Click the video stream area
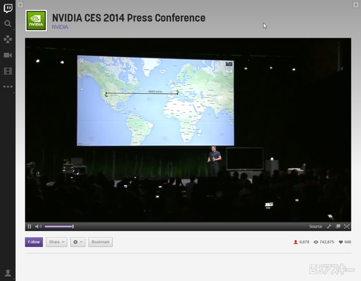The width and height of the screenshot is (361, 281). click(x=188, y=130)
